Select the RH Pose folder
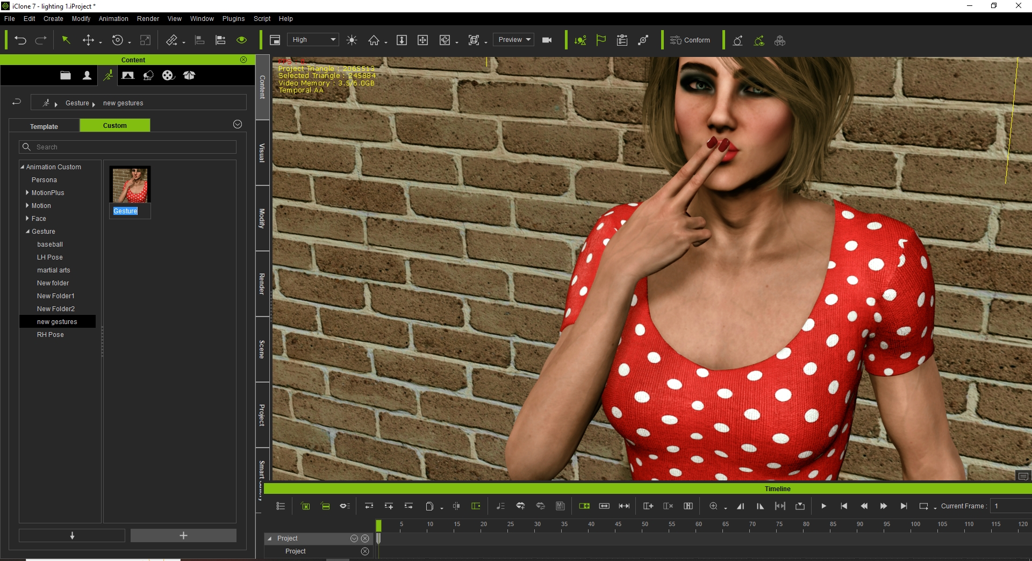The height and width of the screenshot is (561, 1032). pyautogui.click(x=51, y=335)
